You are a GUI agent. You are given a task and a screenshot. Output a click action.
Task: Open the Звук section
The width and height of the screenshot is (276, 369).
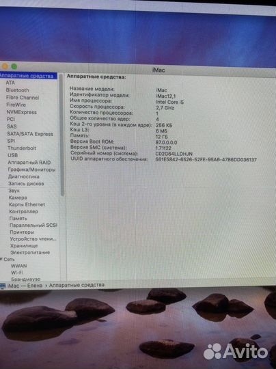click(x=14, y=191)
